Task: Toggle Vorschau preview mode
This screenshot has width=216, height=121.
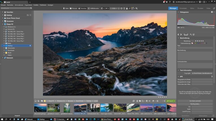Action: tap(82, 8)
